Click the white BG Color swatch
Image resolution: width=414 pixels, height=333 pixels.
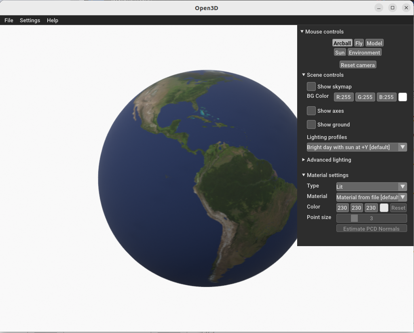[x=402, y=97]
